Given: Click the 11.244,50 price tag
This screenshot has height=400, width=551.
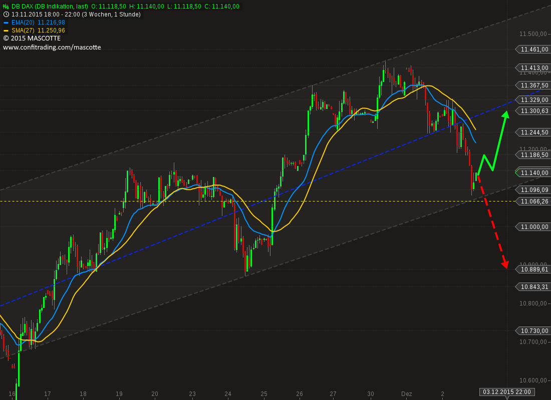Looking at the screenshot, I should [533, 132].
